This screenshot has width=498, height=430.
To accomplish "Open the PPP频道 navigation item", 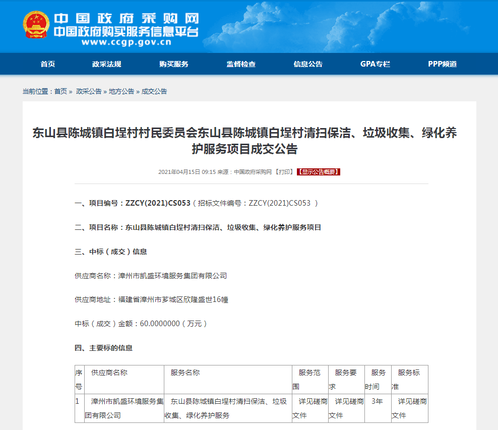I will [x=442, y=64].
